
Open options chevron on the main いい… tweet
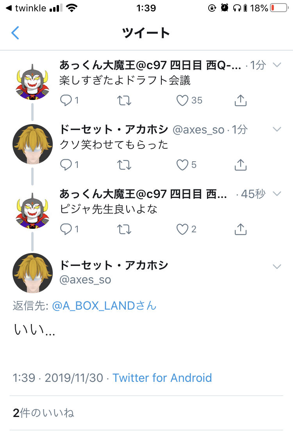[x=277, y=267]
